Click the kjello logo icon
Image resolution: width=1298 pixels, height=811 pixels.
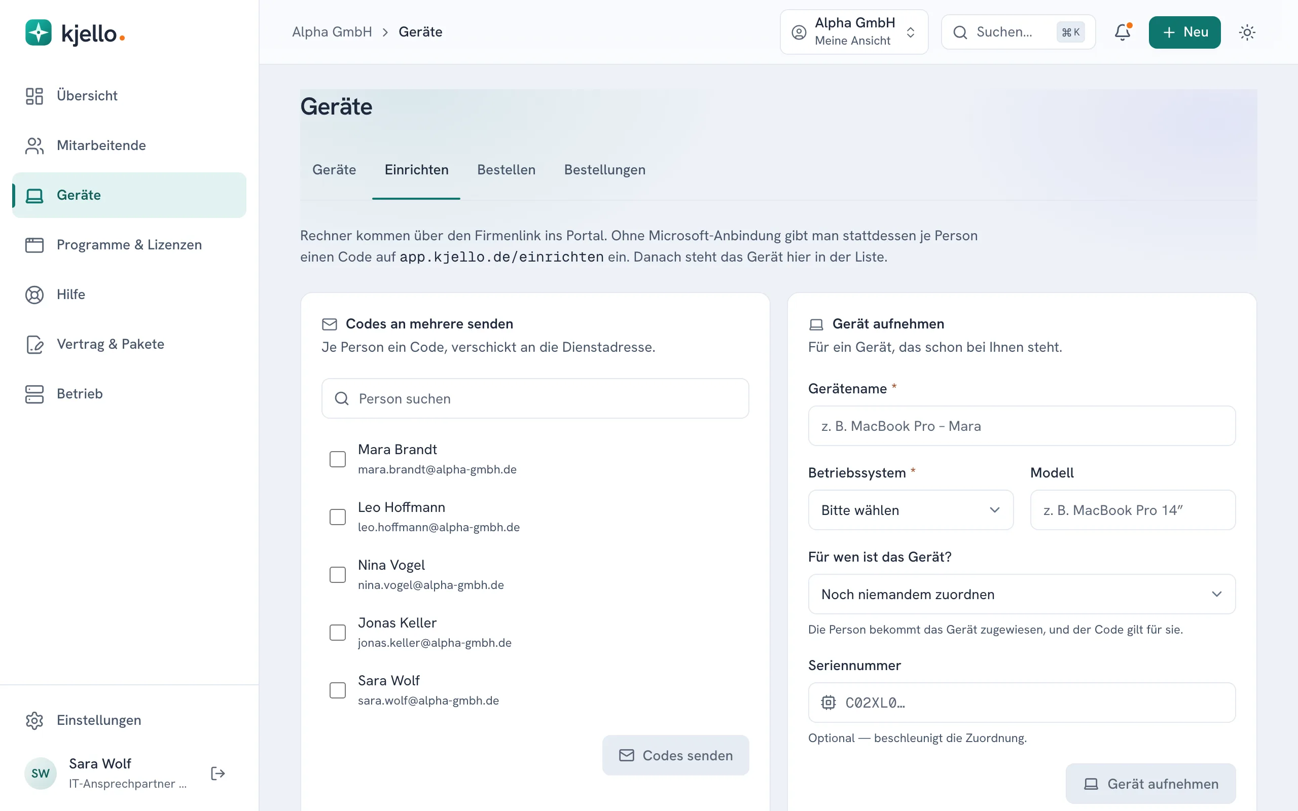[x=38, y=33]
